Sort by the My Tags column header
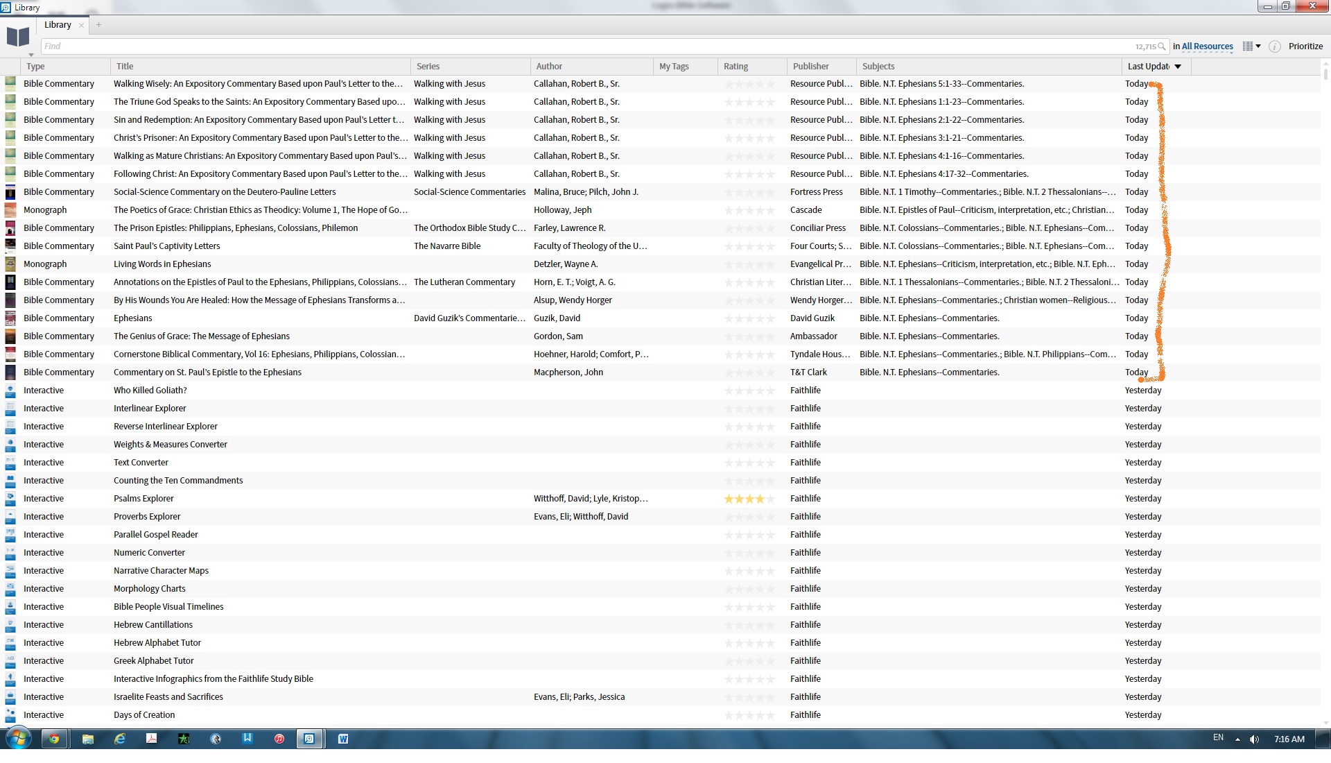This screenshot has width=1331, height=763. [x=686, y=67]
